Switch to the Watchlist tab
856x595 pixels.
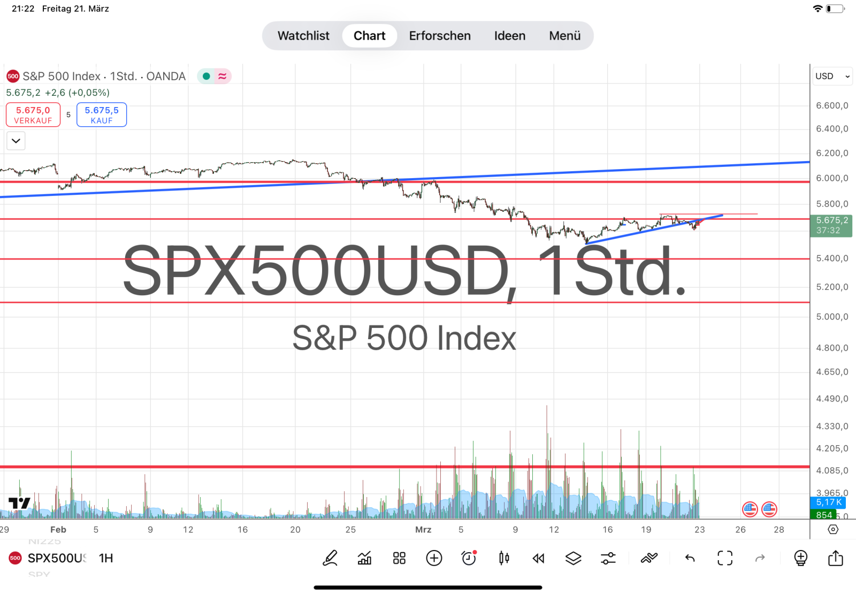[303, 36]
